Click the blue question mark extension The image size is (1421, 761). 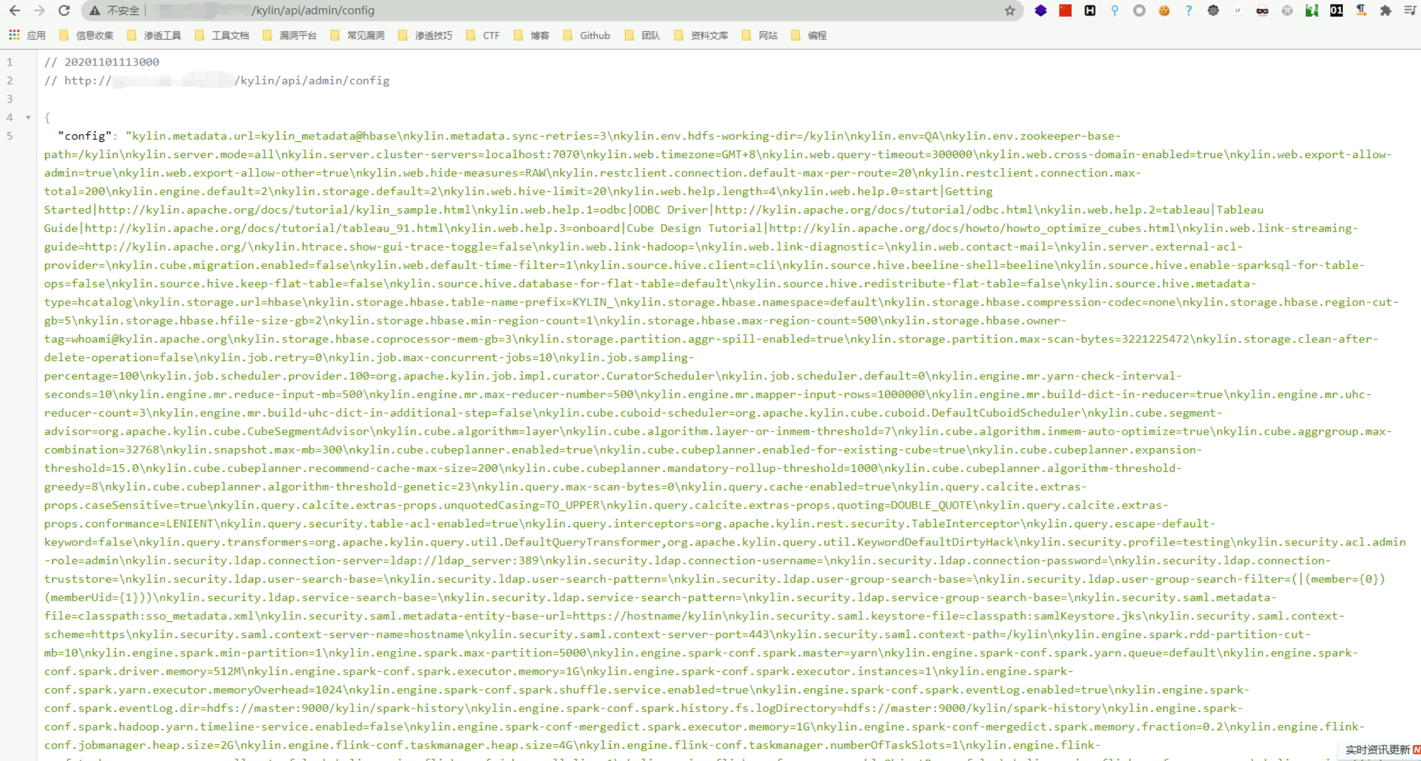1189,10
